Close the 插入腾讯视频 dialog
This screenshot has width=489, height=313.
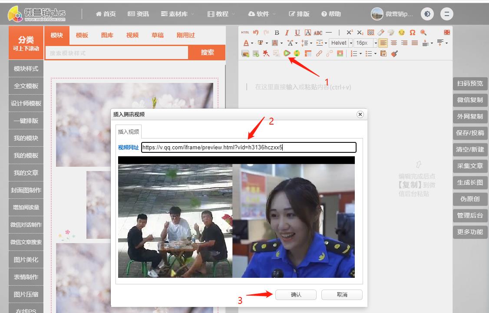(x=360, y=115)
